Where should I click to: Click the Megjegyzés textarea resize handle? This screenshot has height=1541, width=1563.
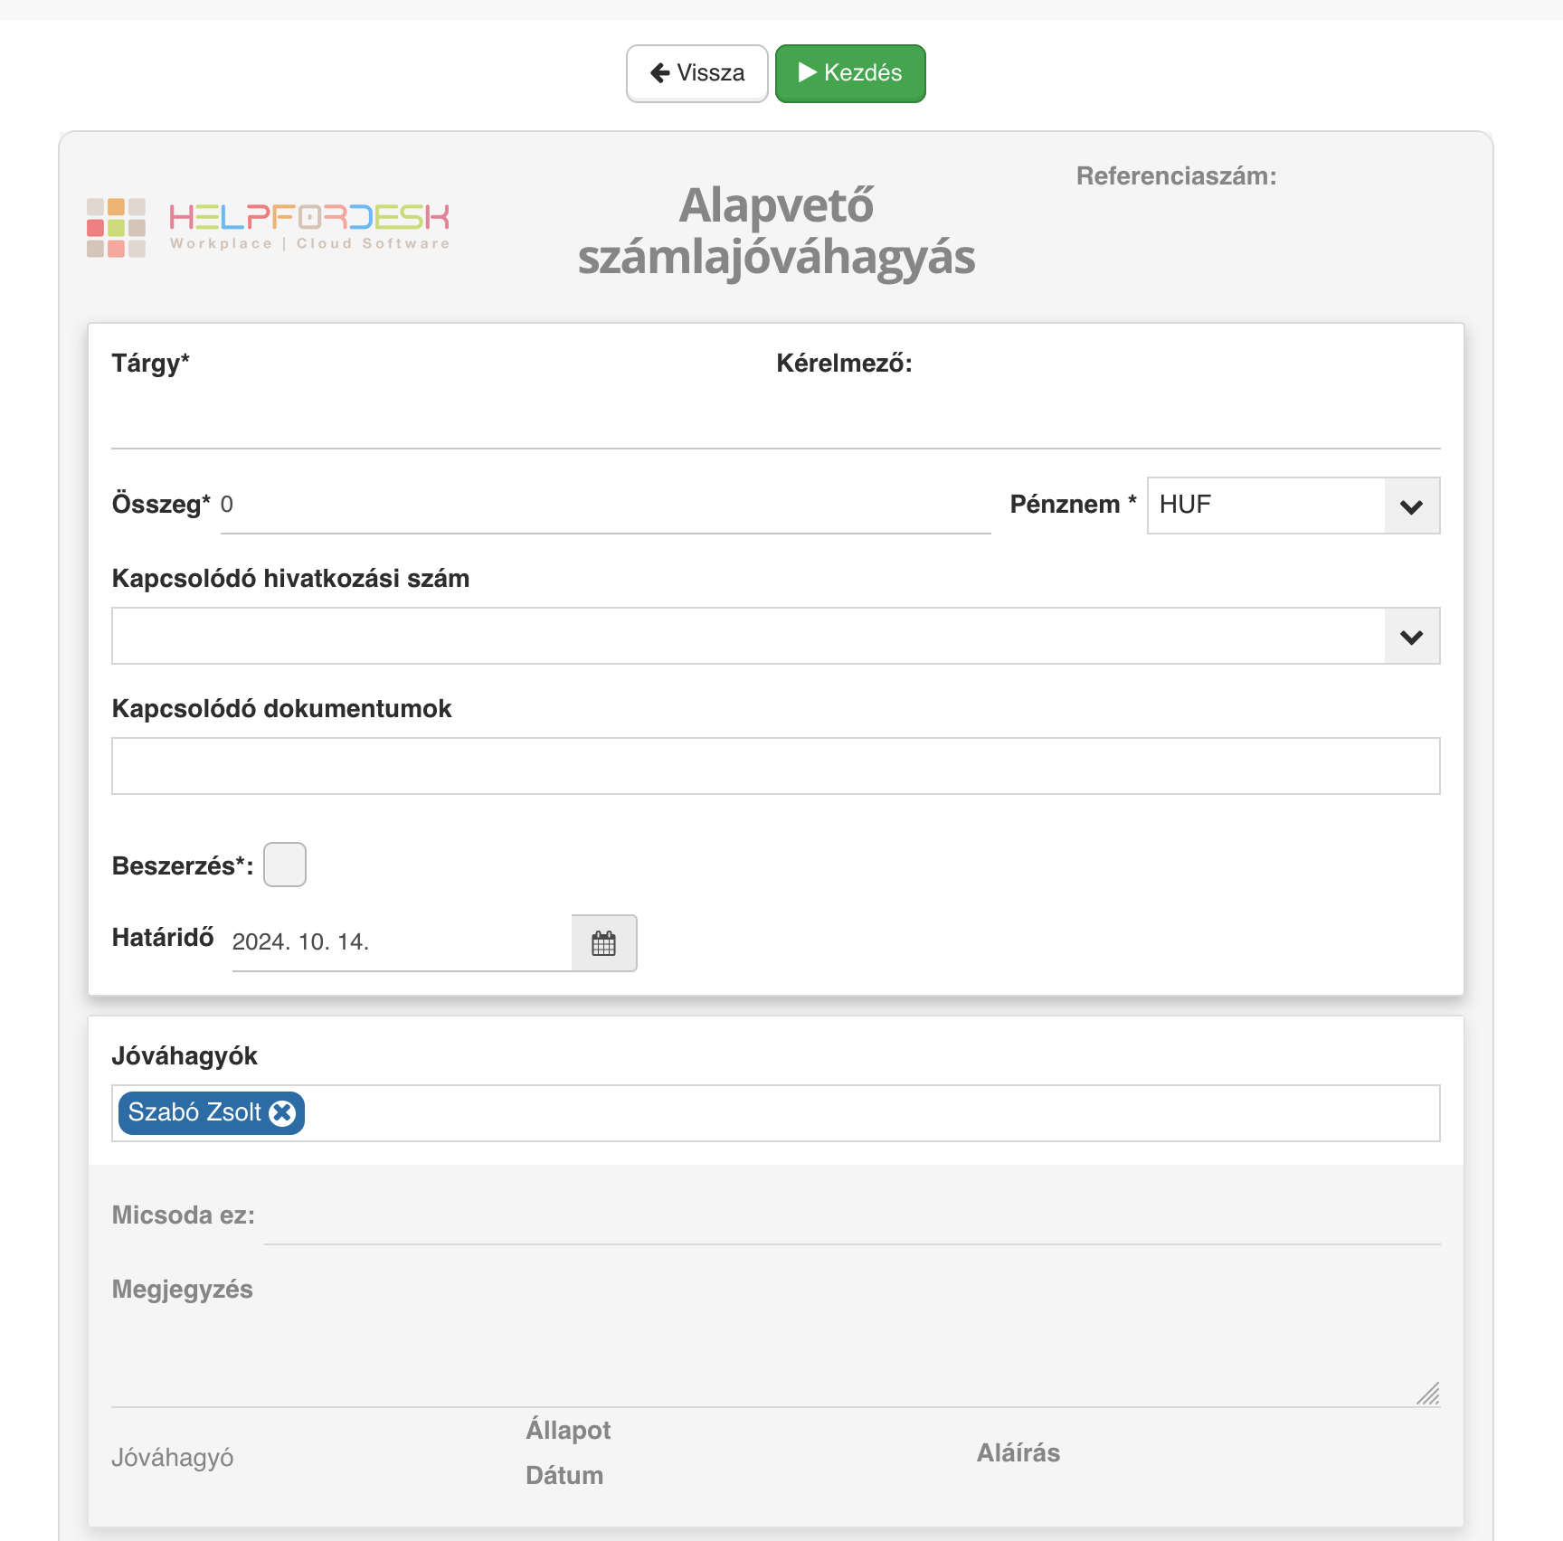(x=1428, y=1394)
